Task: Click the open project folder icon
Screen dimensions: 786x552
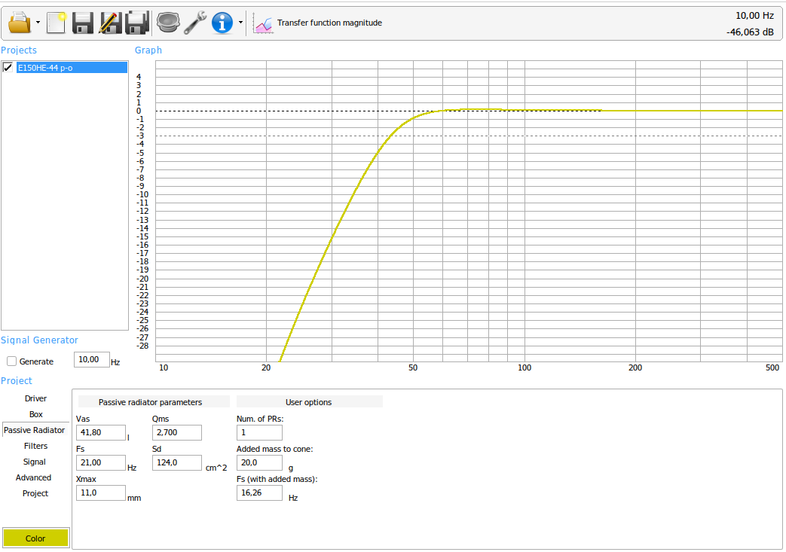Action: (18, 23)
